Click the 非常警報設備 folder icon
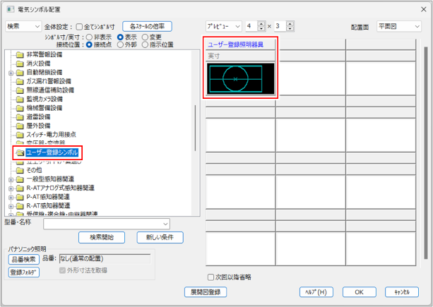This screenshot has width=433, height=307. [x=20, y=54]
